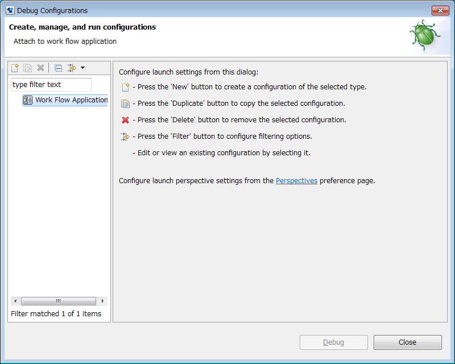
Task: Click the Duplicate configuration toolbar icon
Action: (x=27, y=68)
